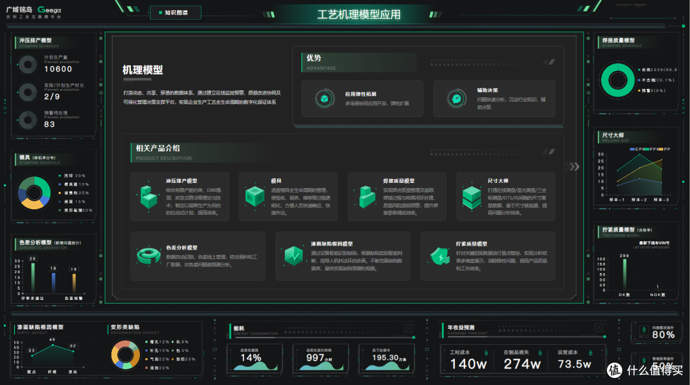Click the 广域铭岛 Geega logo
This screenshot has height=385, width=690.
pos(33,12)
